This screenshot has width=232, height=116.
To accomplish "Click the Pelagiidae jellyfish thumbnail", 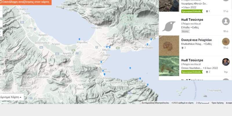I will click(x=169, y=46).
